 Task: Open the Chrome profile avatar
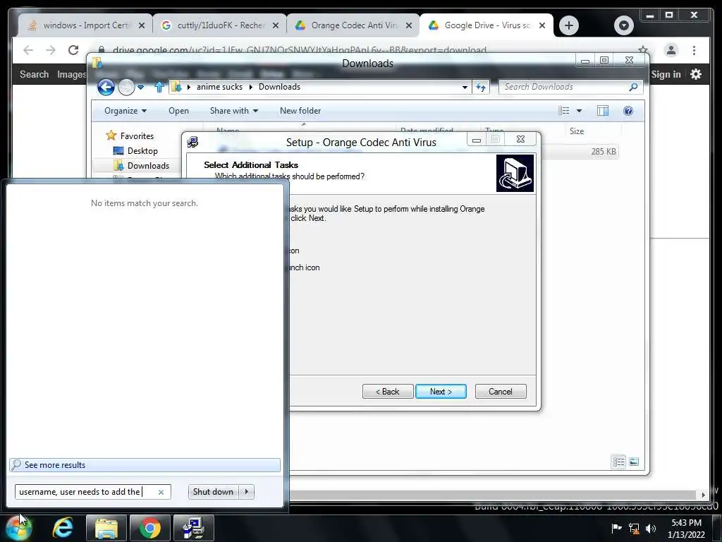(671, 50)
